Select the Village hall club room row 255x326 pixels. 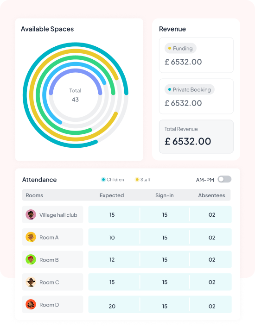pyautogui.click(x=127, y=214)
